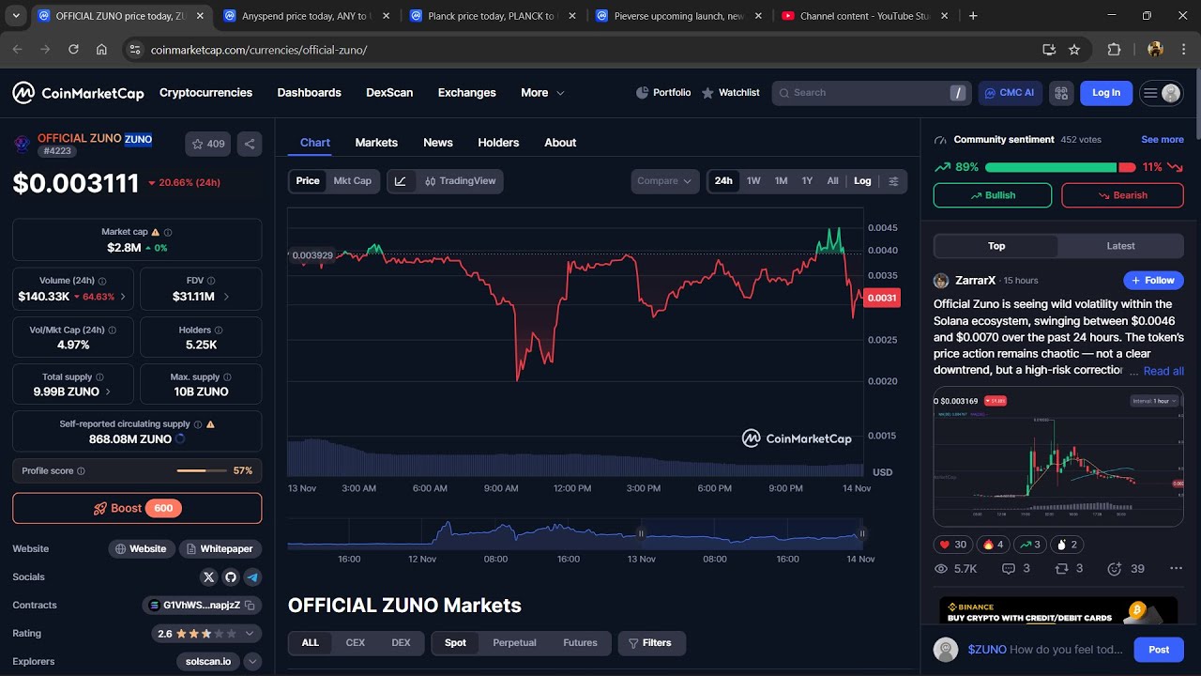Open more options on ZarrarX post
This screenshot has height=676, width=1201.
(x=1176, y=569)
